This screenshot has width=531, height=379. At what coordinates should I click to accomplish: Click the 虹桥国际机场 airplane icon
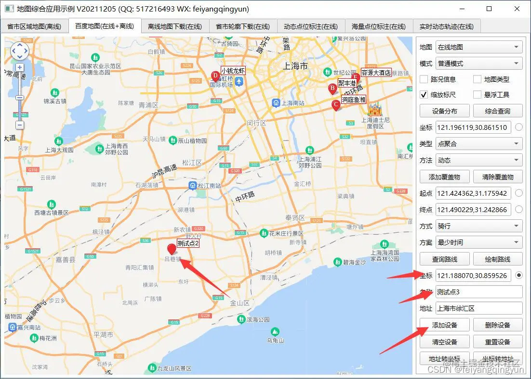(x=239, y=81)
